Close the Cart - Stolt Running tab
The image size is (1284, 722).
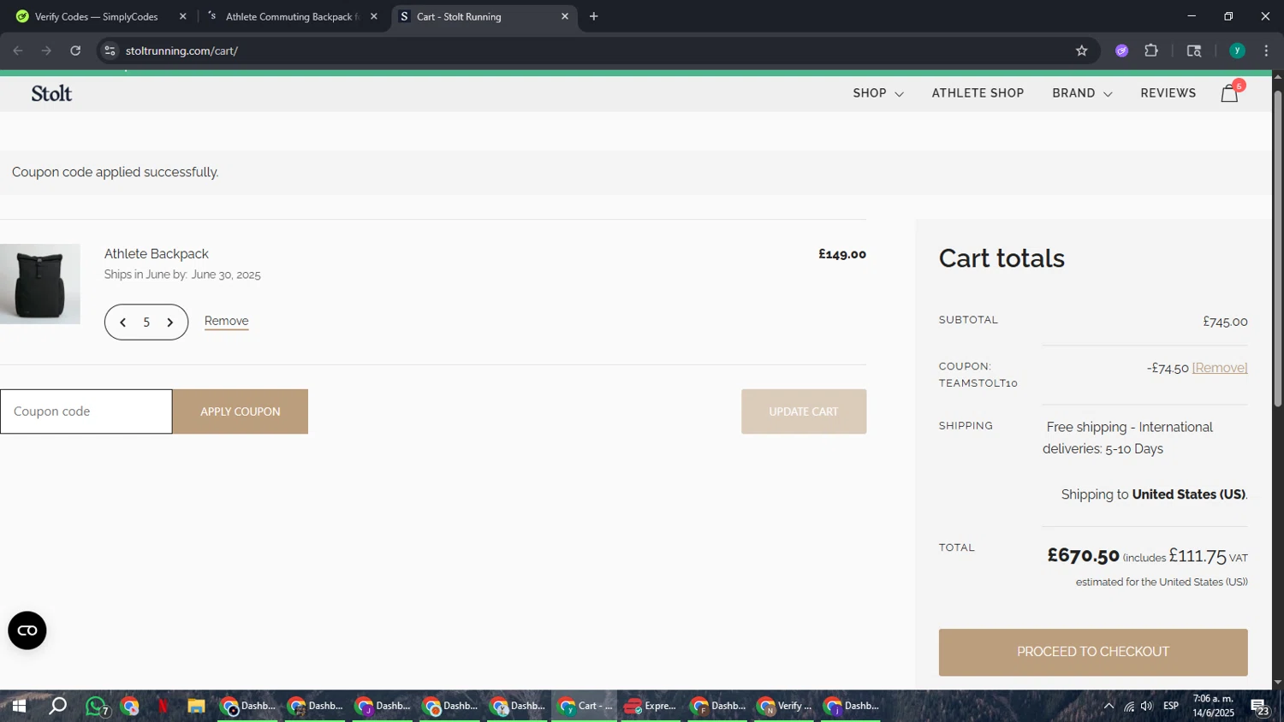(565, 16)
